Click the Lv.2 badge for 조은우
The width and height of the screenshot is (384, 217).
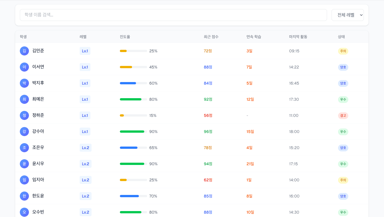tap(85, 148)
